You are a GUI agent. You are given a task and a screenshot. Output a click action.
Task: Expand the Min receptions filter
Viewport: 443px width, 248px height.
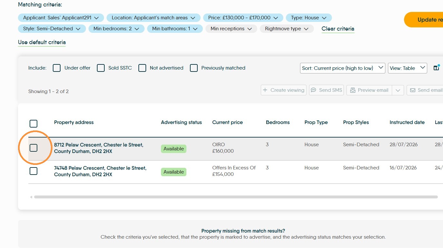coord(231,29)
